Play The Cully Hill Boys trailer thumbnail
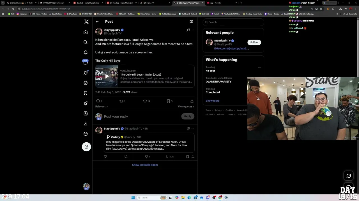The image size is (359, 201). coord(107,76)
